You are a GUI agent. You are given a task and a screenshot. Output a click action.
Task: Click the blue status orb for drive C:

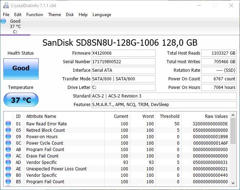tap(4, 21)
